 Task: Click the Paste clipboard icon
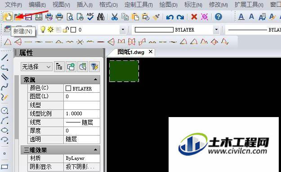coord(135,17)
